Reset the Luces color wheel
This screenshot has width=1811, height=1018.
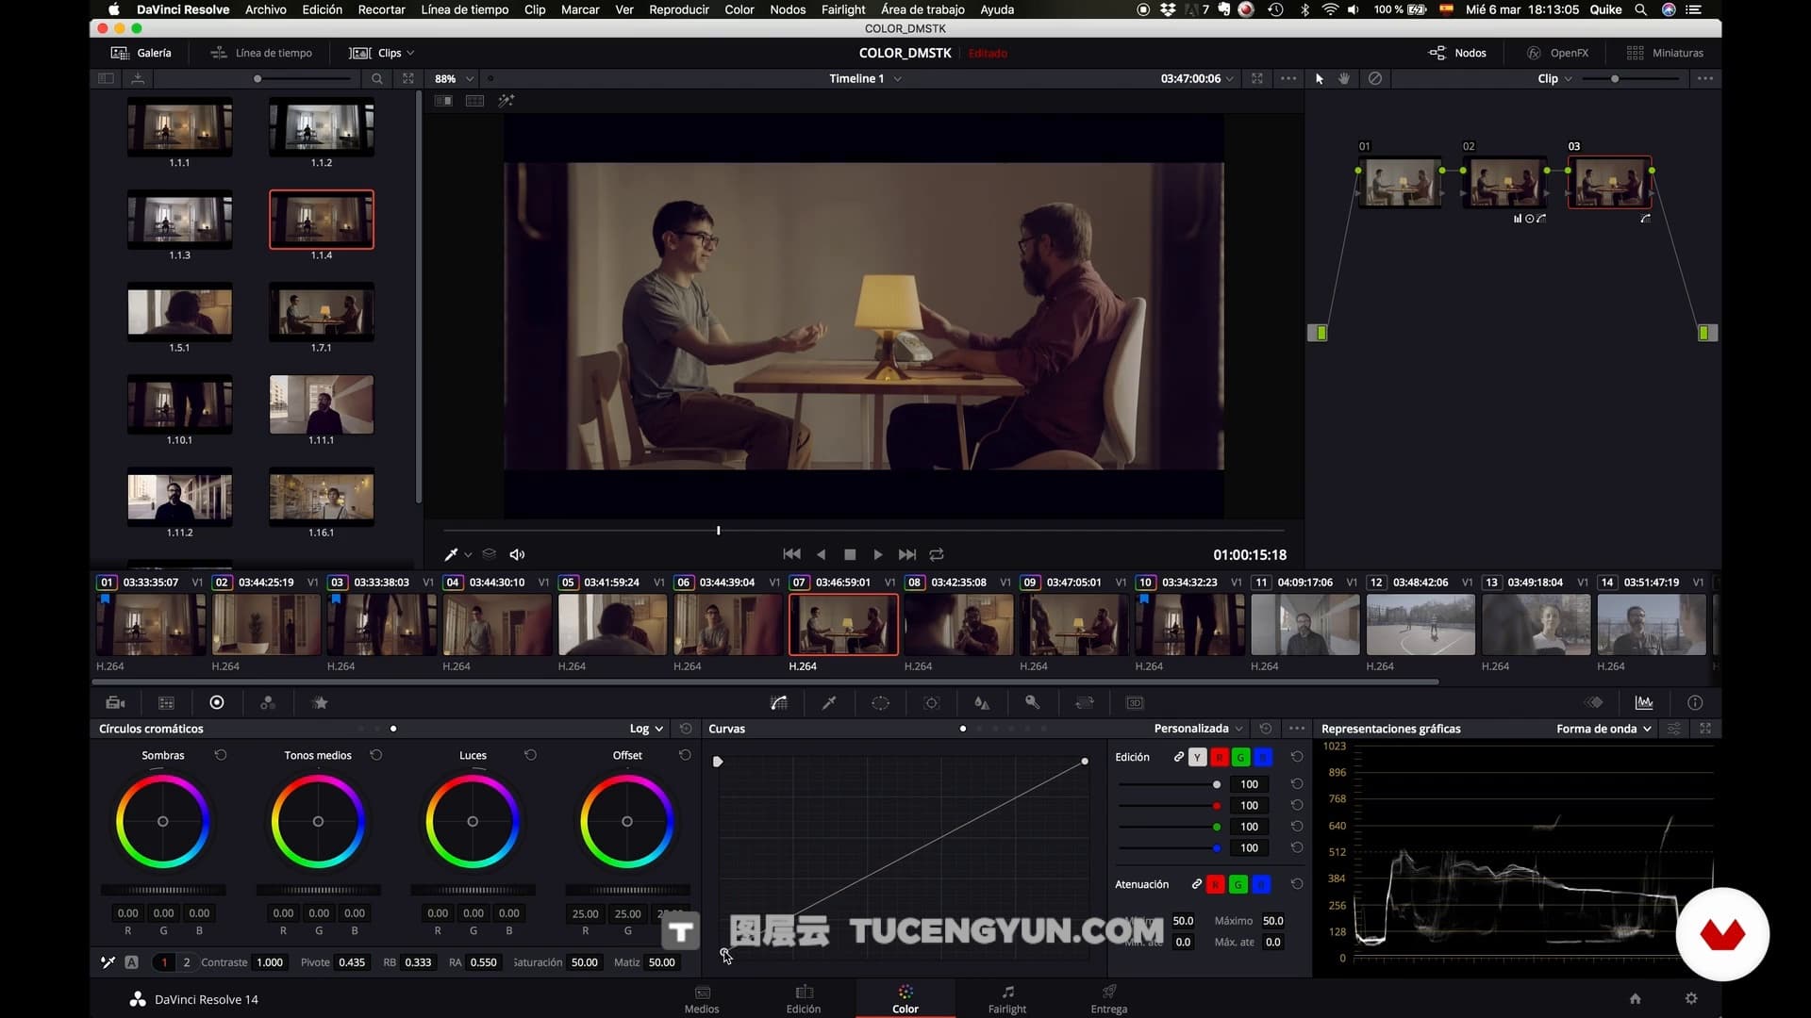click(x=531, y=755)
